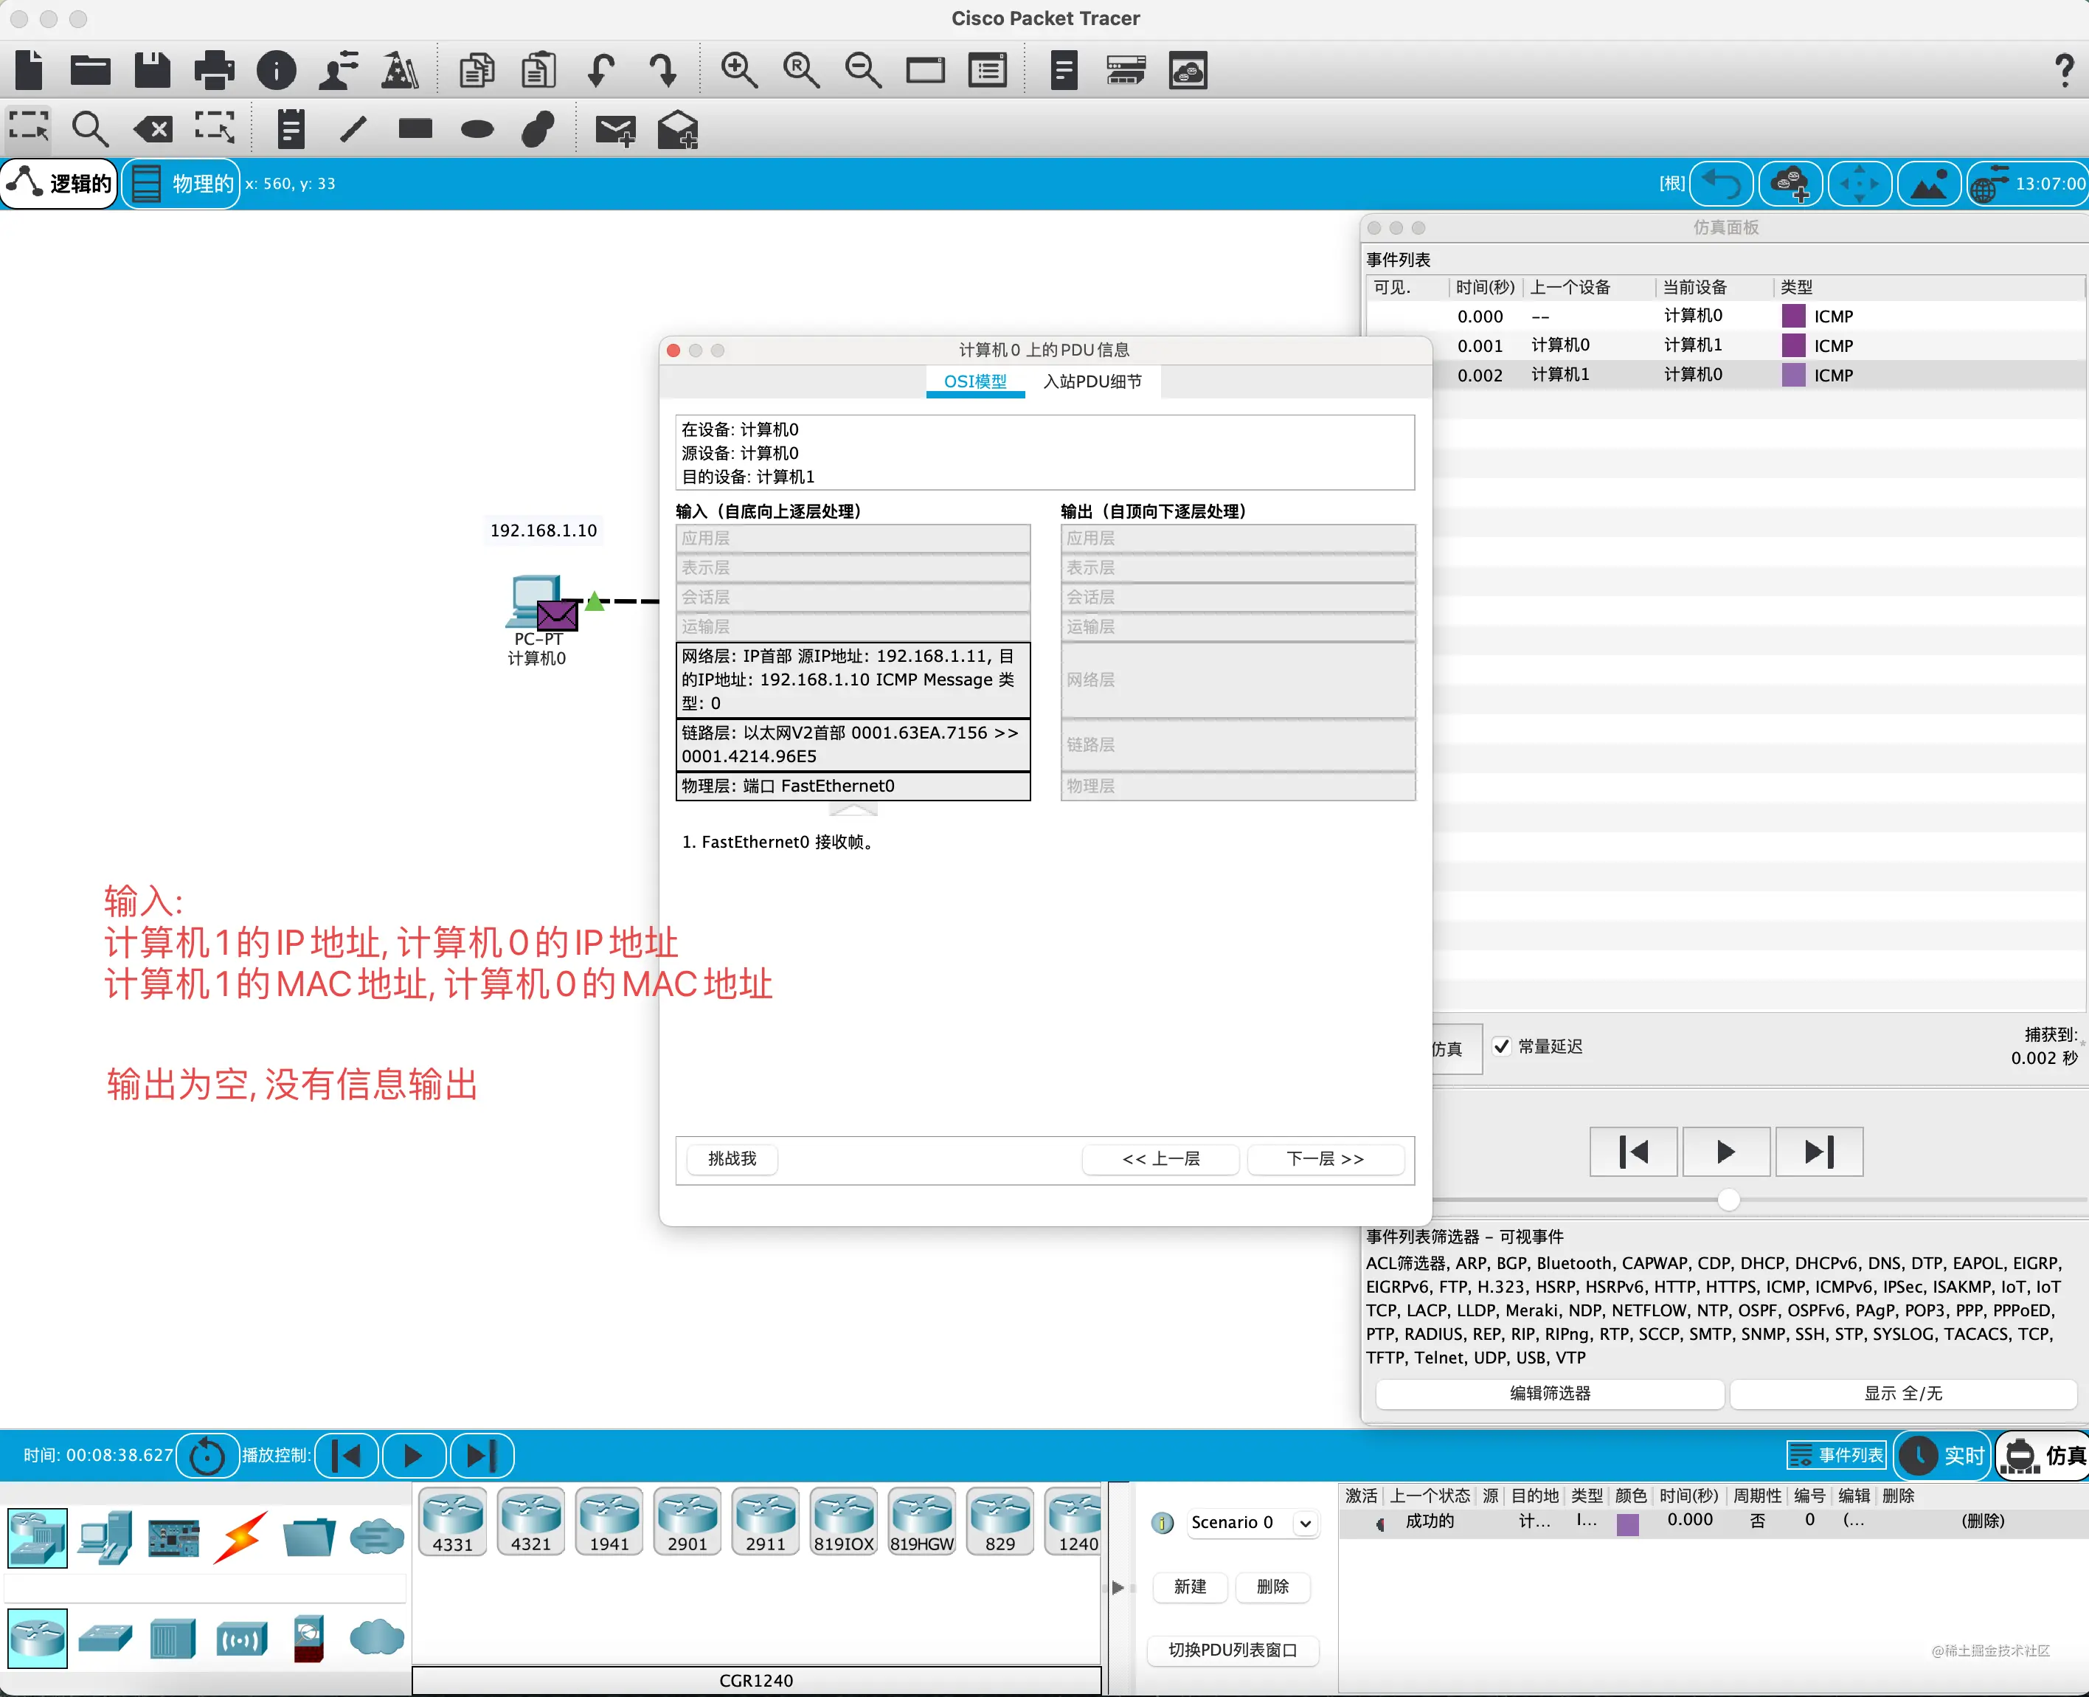Switch to 逻辑的 logical workspace
Screen dimensions: 2089x1697
point(60,184)
